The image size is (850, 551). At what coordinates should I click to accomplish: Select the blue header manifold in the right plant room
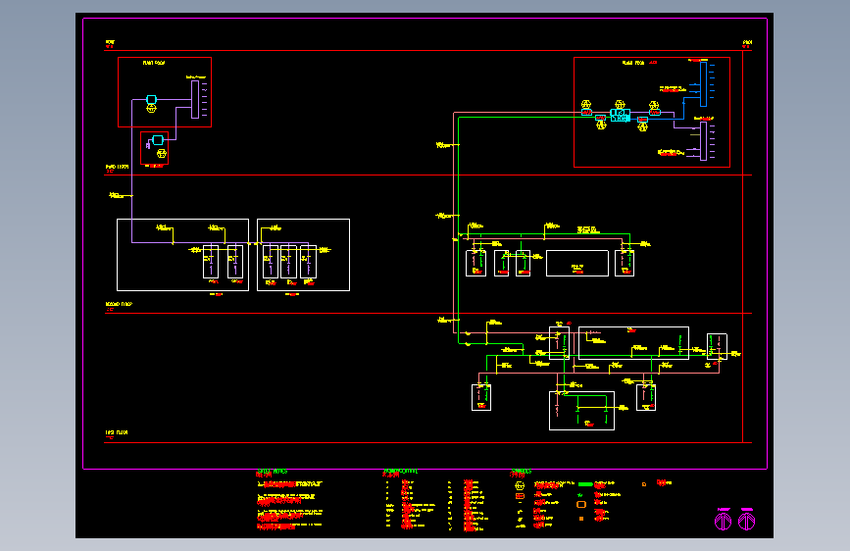[x=703, y=84]
